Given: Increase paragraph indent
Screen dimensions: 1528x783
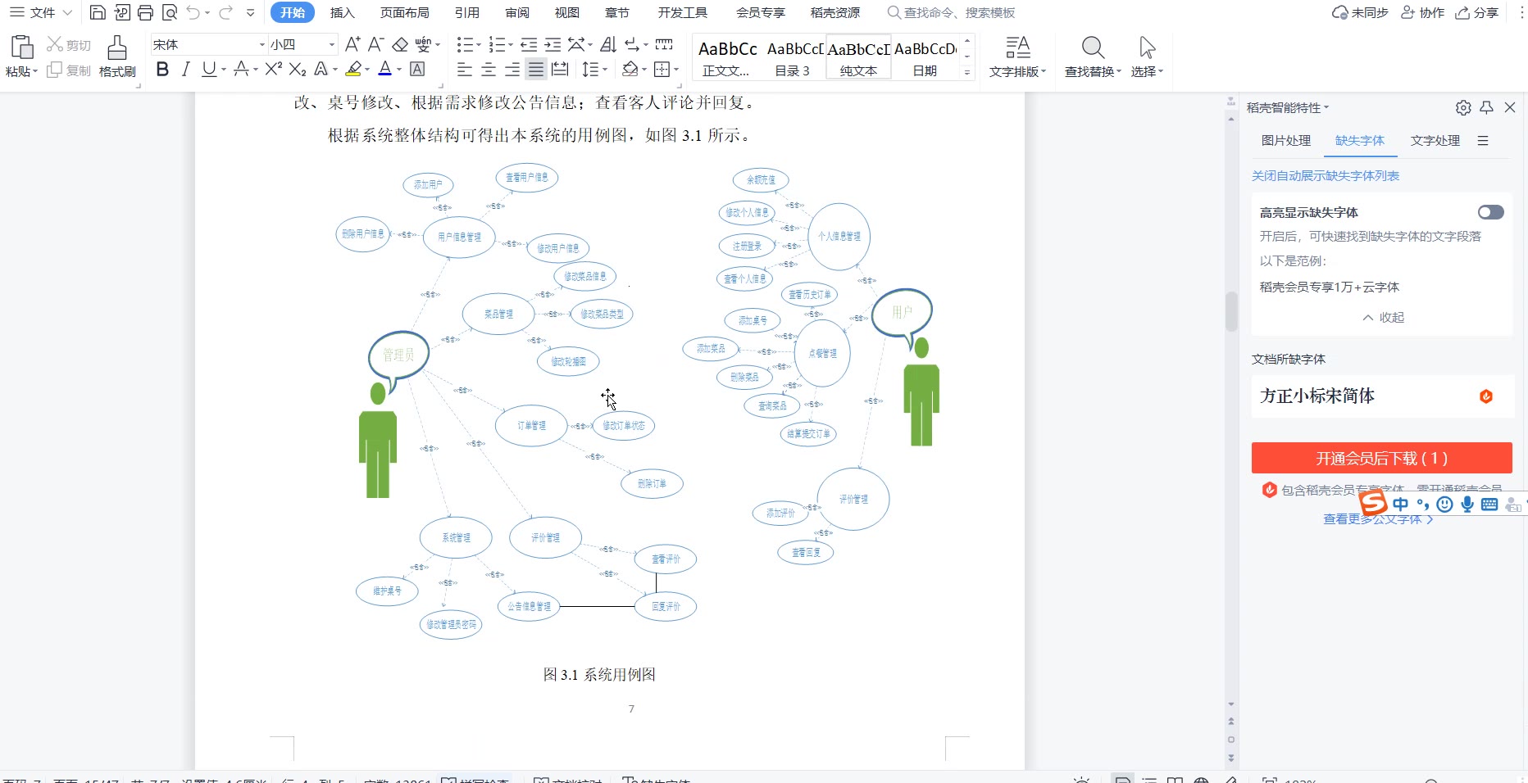Looking at the screenshot, I should click(553, 44).
